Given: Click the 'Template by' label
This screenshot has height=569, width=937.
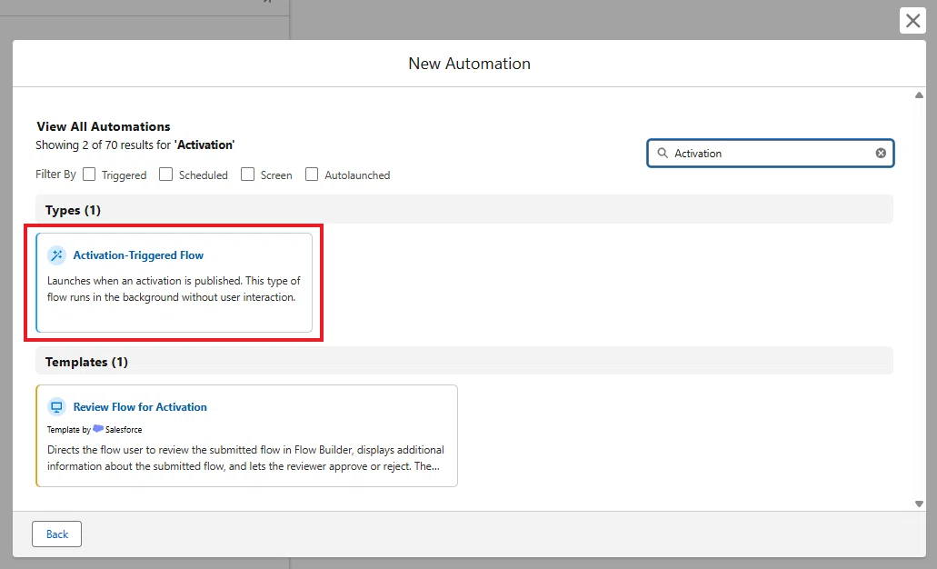Looking at the screenshot, I should pyautogui.click(x=69, y=430).
